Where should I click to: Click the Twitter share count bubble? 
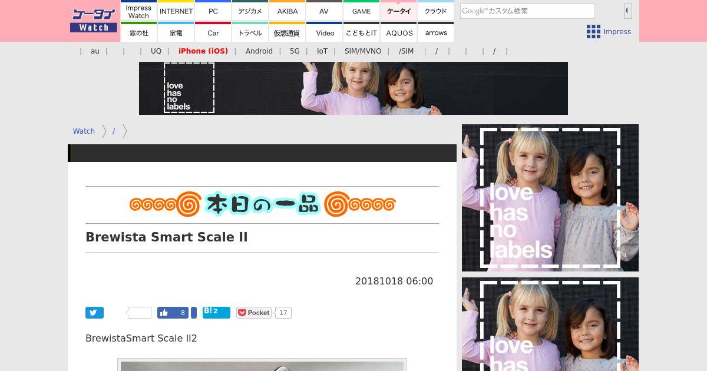[x=139, y=313]
